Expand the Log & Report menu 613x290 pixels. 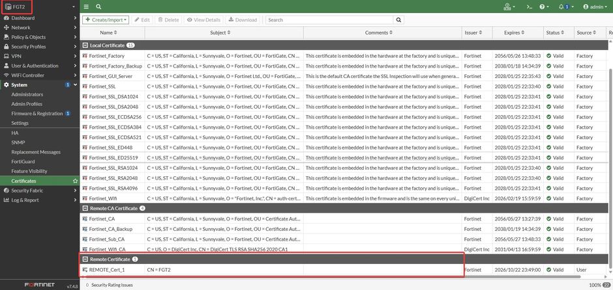click(x=40, y=200)
